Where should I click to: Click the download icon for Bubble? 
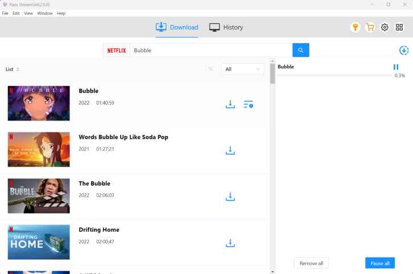click(x=230, y=104)
